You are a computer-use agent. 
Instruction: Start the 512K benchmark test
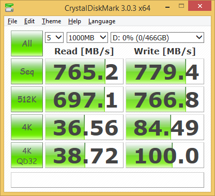click(x=27, y=99)
